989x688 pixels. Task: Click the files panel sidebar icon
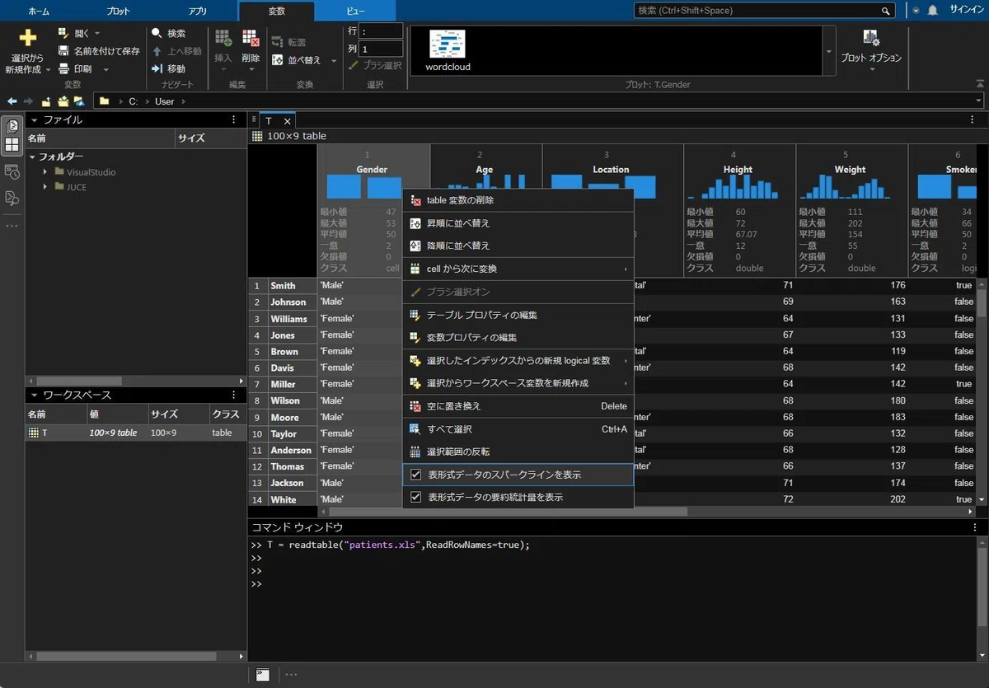tap(12, 126)
